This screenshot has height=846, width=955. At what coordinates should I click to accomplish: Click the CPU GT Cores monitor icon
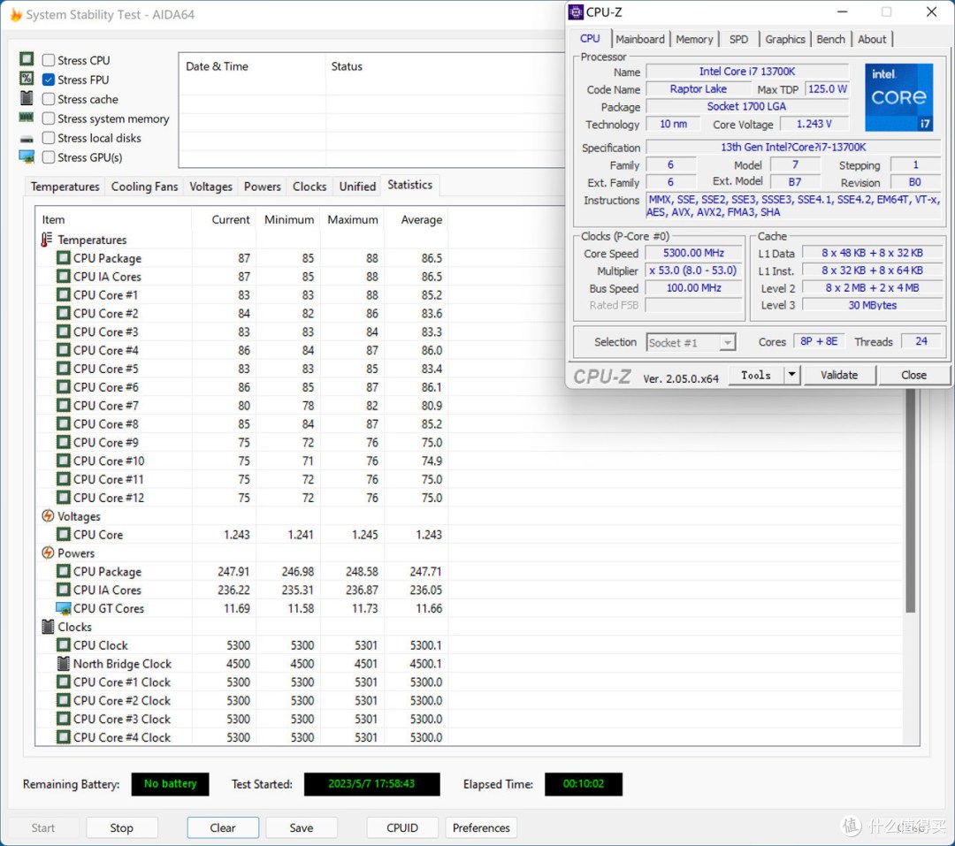click(x=63, y=608)
